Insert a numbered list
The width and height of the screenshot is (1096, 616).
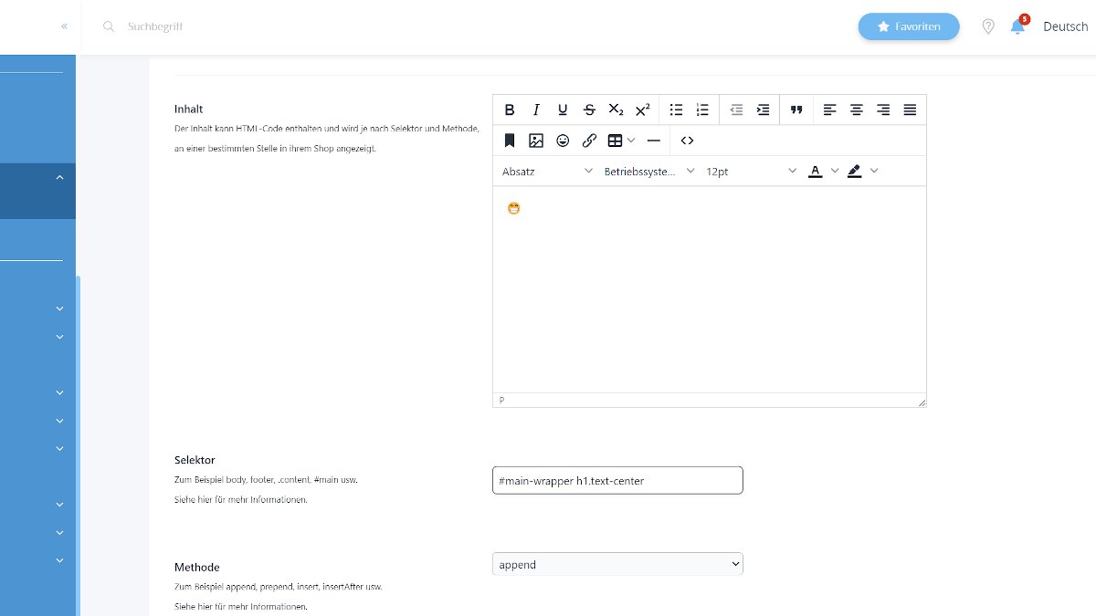[x=702, y=110]
